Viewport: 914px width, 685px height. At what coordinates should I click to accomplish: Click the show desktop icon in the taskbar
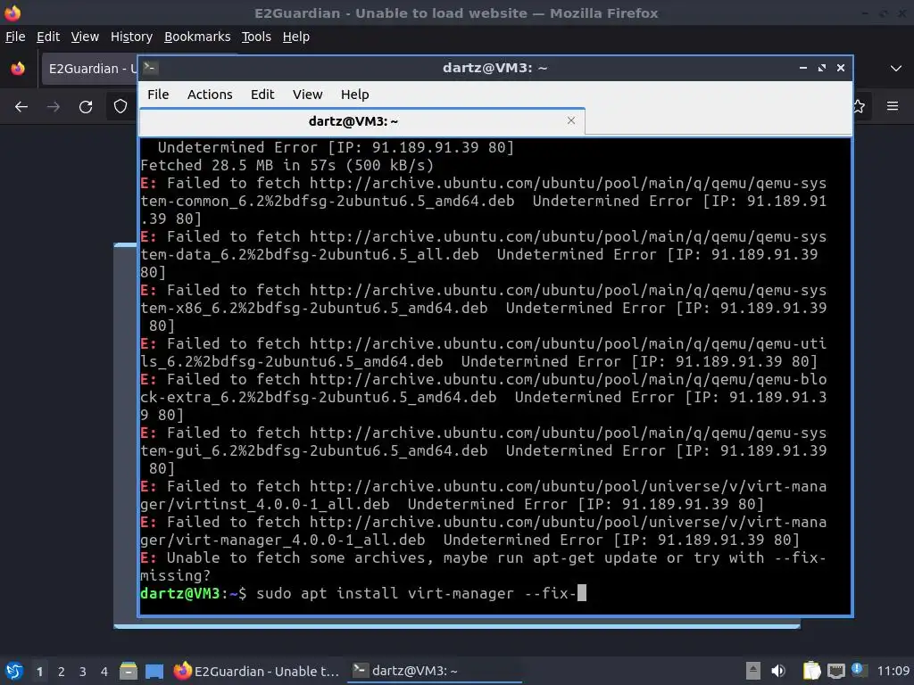click(154, 671)
